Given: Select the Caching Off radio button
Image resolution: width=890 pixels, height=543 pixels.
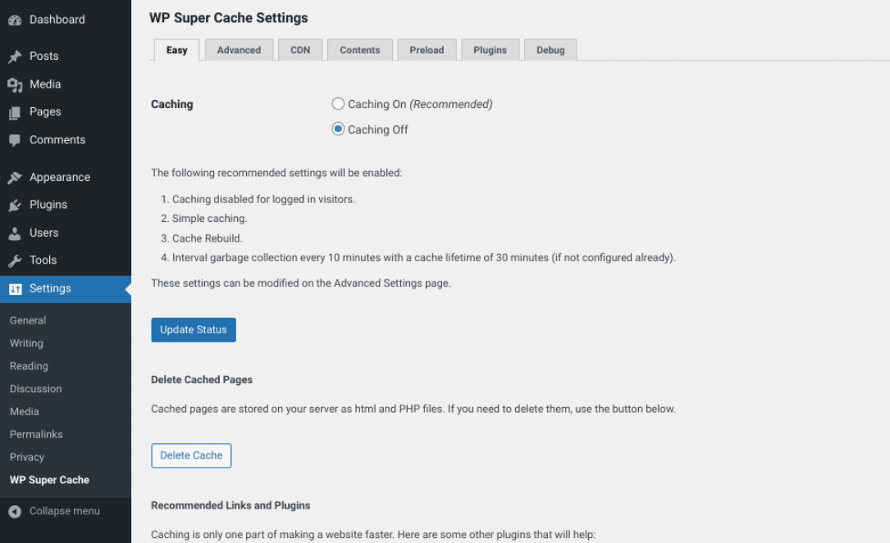Looking at the screenshot, I should click(x=338, y=129).
